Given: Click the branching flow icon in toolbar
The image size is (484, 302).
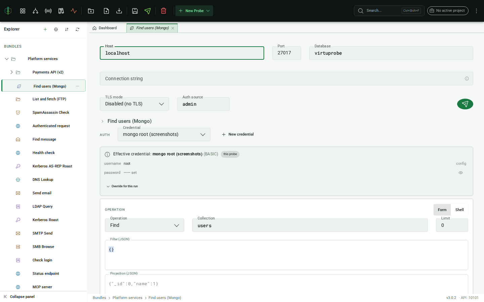Looking at the screenshot, I should click(x=35, y=11).
